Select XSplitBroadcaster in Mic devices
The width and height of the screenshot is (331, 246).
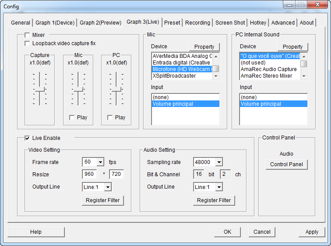[182, 76]
